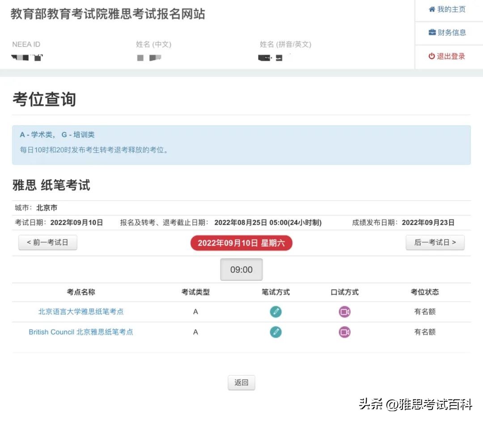Open the 我的主页 menu item
The width and height of the screenshot is (483, 421).
[x=450, y=9]
